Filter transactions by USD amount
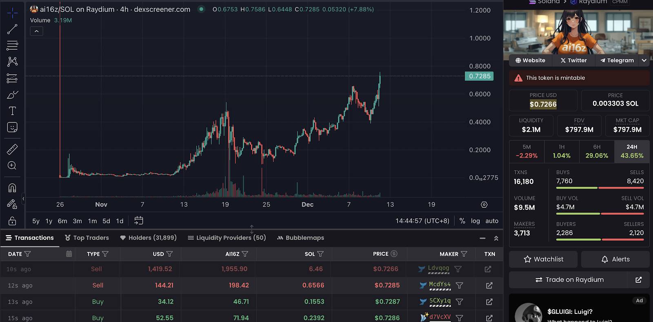The image size is (653, 322). point(169,254)
